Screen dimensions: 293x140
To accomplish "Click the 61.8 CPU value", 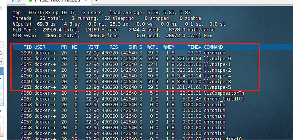I will (x=153, y=70).
